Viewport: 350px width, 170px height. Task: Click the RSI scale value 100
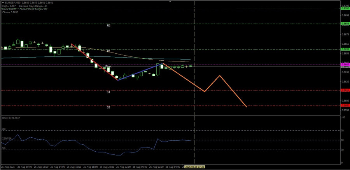click(x=344, y=117)
